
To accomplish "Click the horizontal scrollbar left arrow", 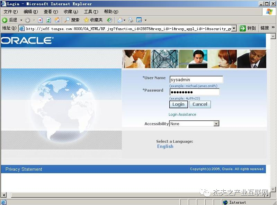I will (4, 195).
